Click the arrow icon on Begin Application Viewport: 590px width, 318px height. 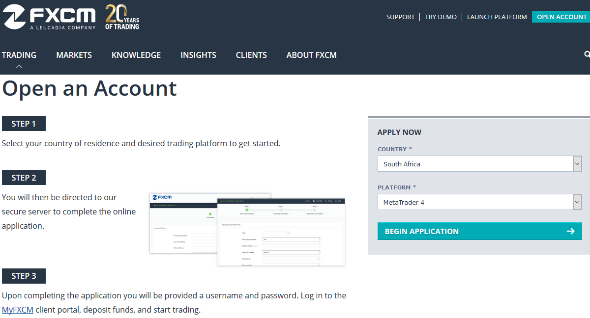click(570, 231)
